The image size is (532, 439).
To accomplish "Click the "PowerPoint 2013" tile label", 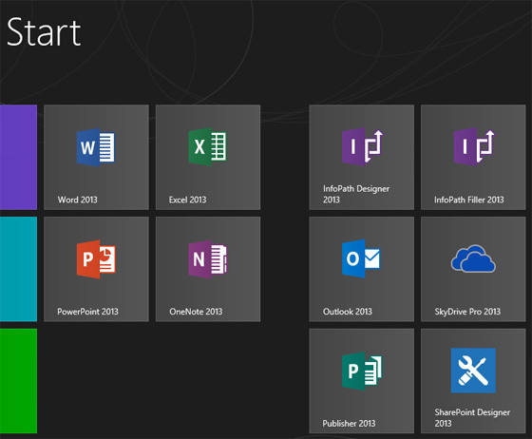I will point(87,312).
